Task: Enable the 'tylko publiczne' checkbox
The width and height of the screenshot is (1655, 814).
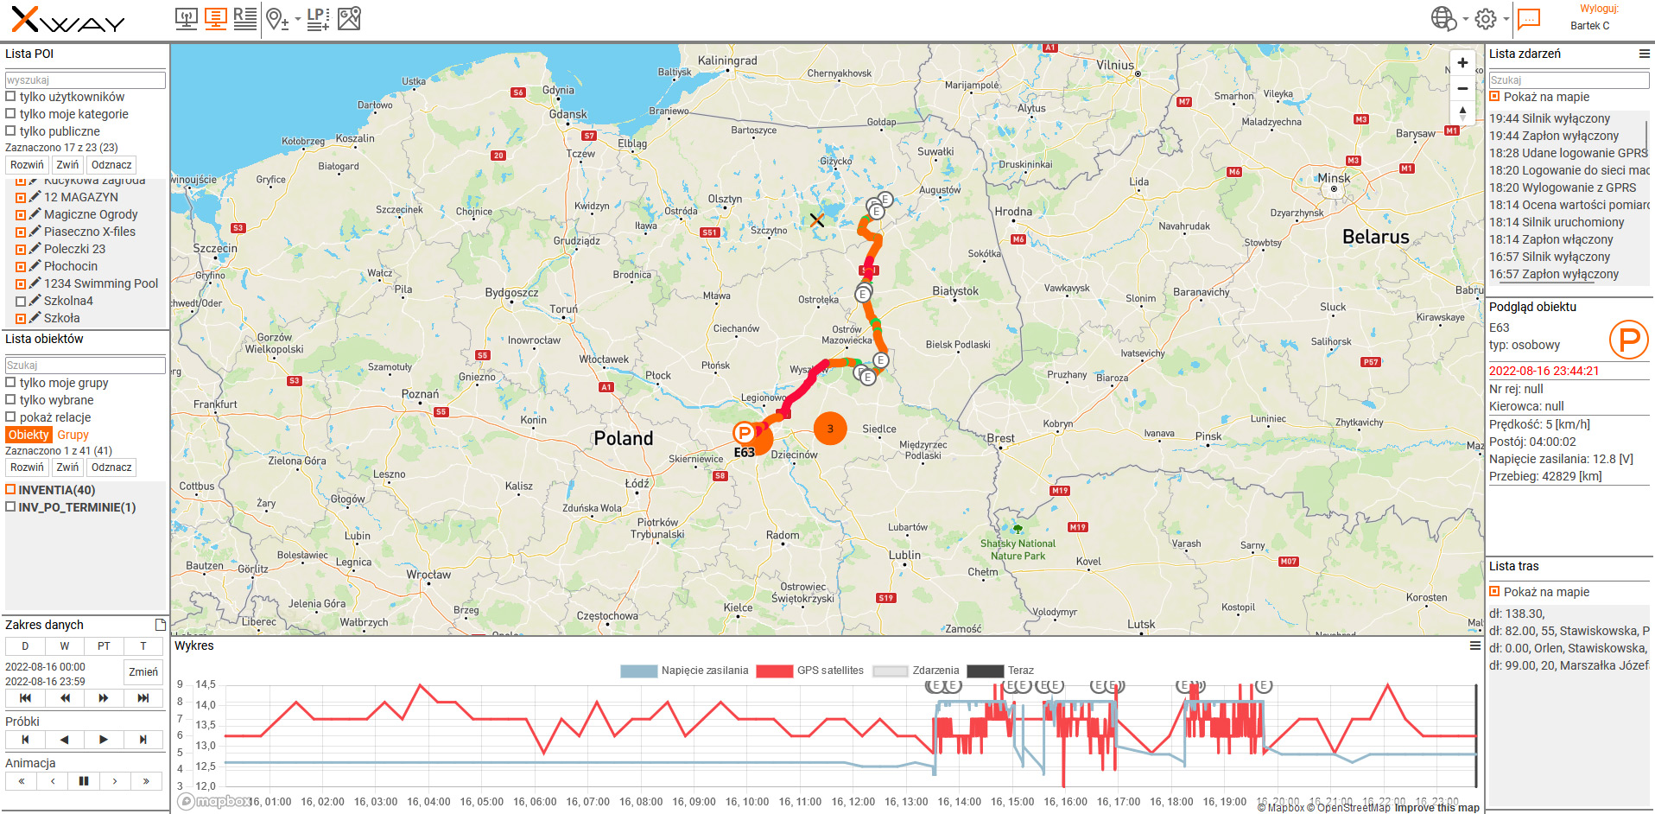Action: pos(11,131)
